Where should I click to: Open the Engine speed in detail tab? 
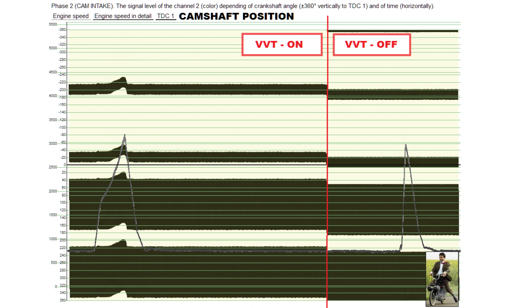click(123, 16)
